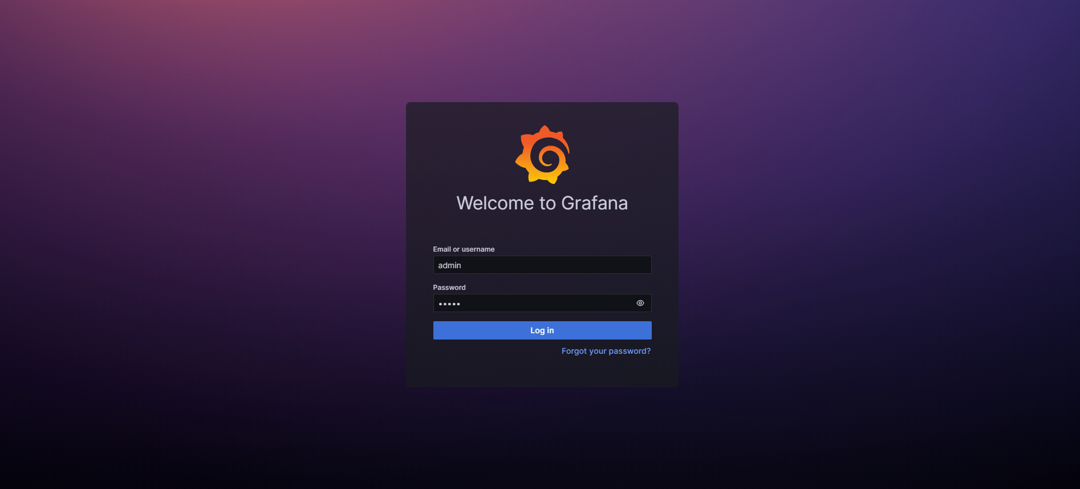
Task: Submit credentials with the blue Log in button
Action: click(542, 330)
